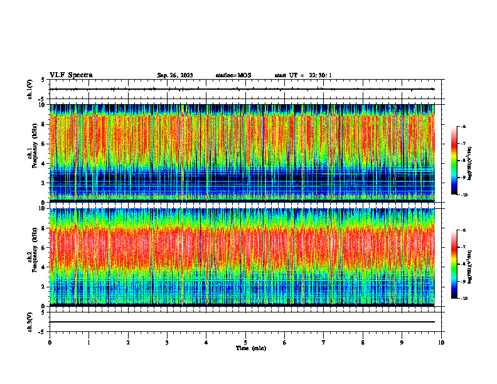Click time axis tick label "4" below the ch.3 panel
This screenshot has width=497, height=384.
tap(206, 343)
